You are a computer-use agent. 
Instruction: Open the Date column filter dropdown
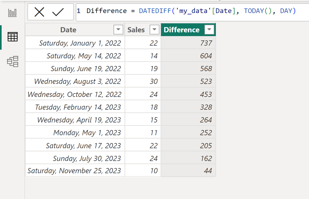tap(118, 30)
